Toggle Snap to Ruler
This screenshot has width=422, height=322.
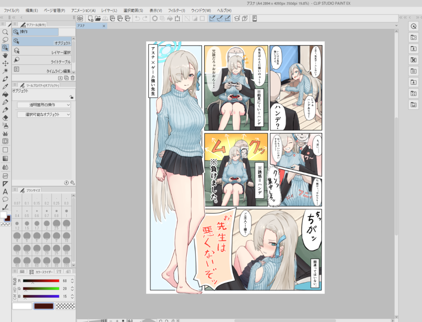[x=212, y=18]
